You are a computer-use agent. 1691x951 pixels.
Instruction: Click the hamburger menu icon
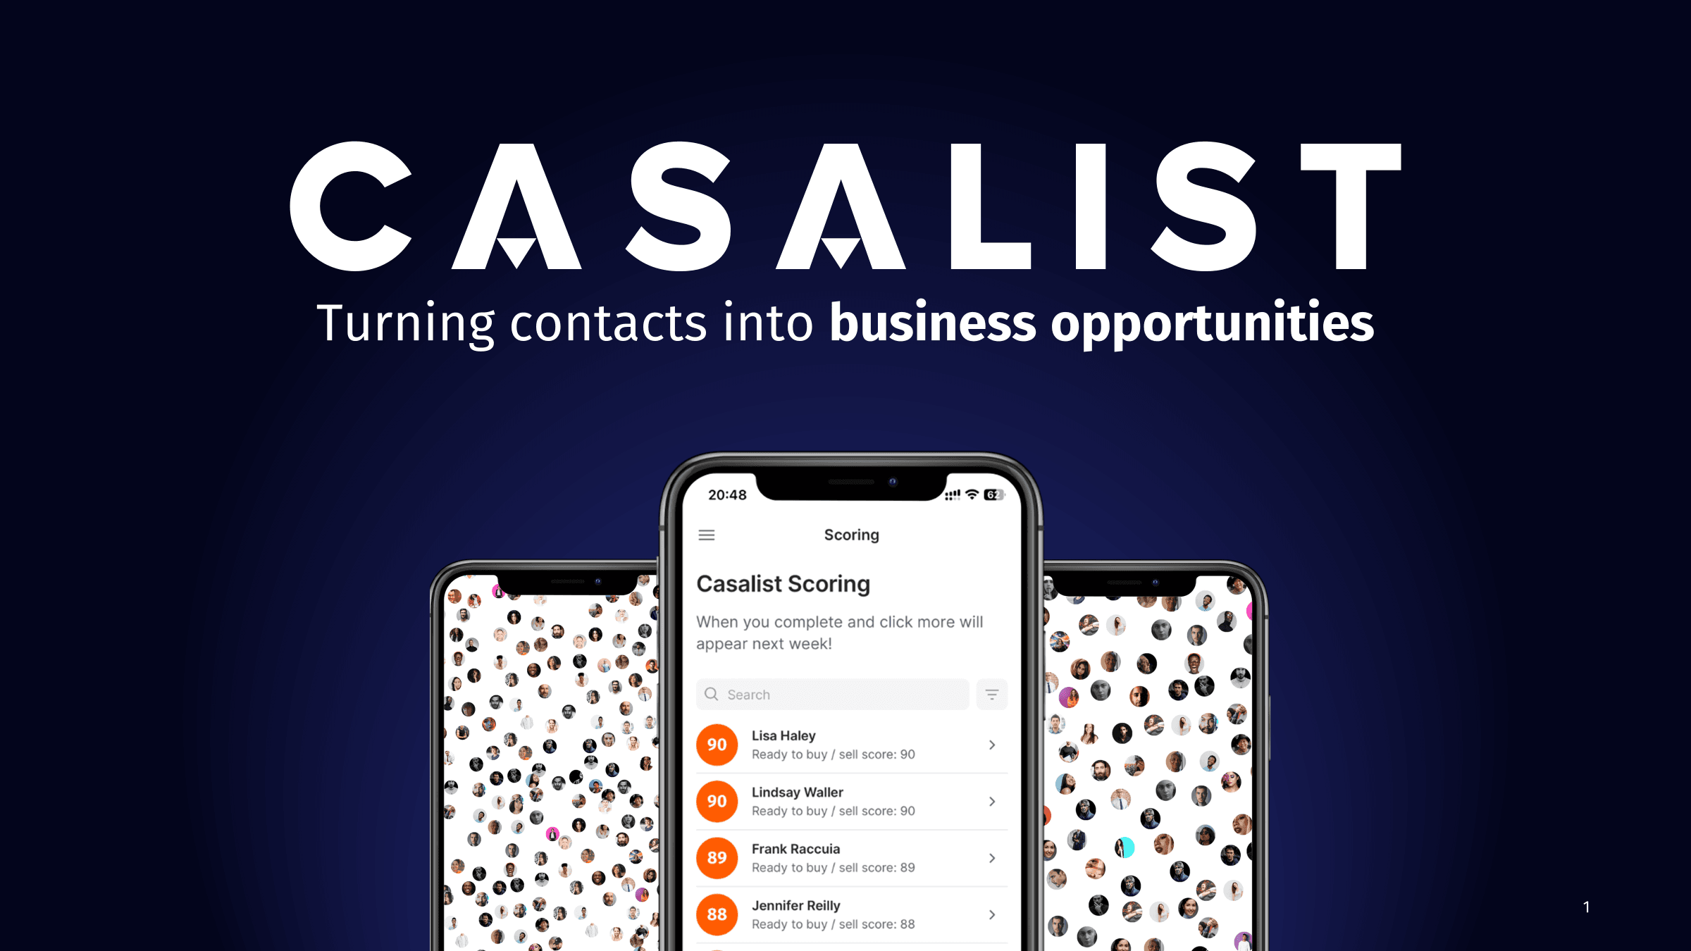(706, 535)
